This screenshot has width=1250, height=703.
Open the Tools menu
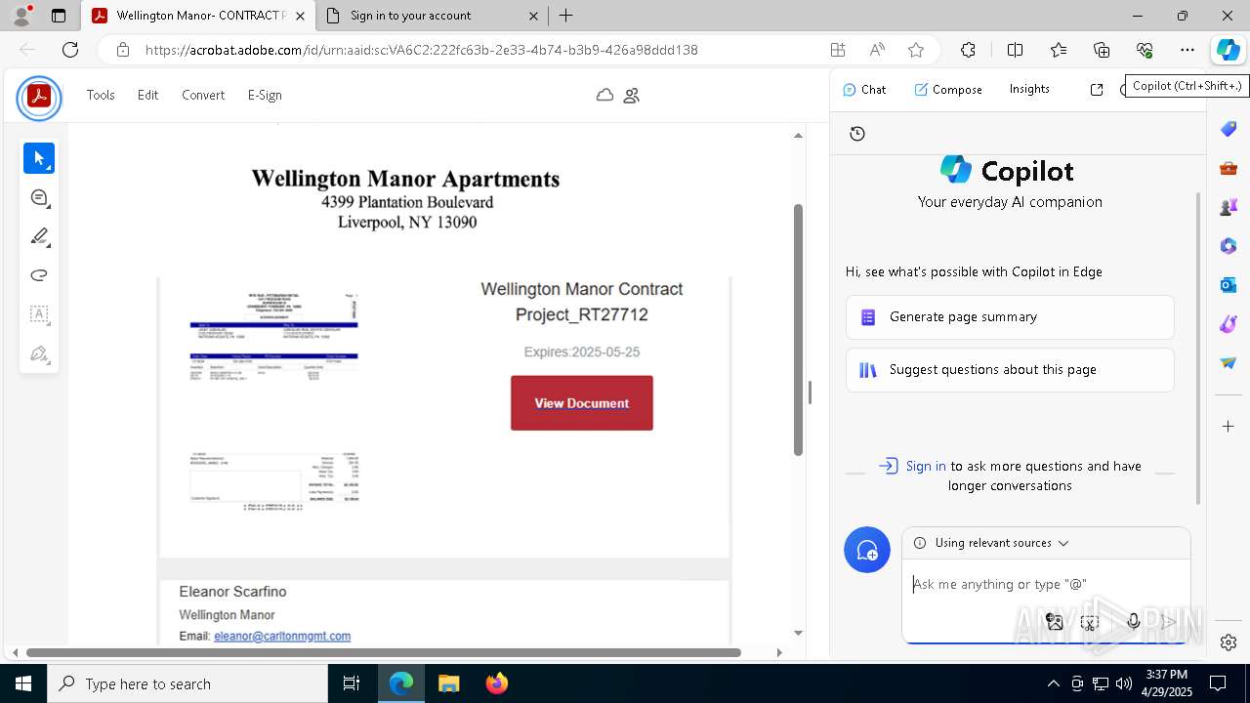101,95
